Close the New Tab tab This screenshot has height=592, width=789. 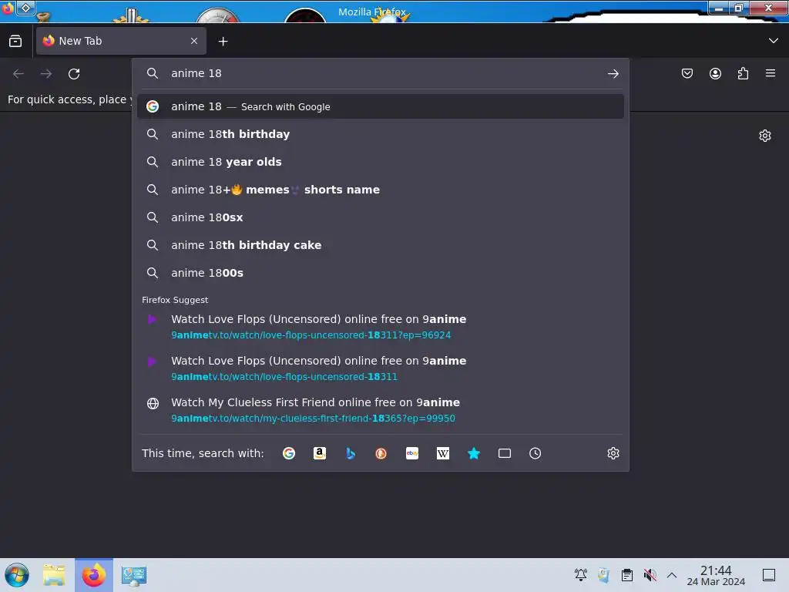coord(194,41)
